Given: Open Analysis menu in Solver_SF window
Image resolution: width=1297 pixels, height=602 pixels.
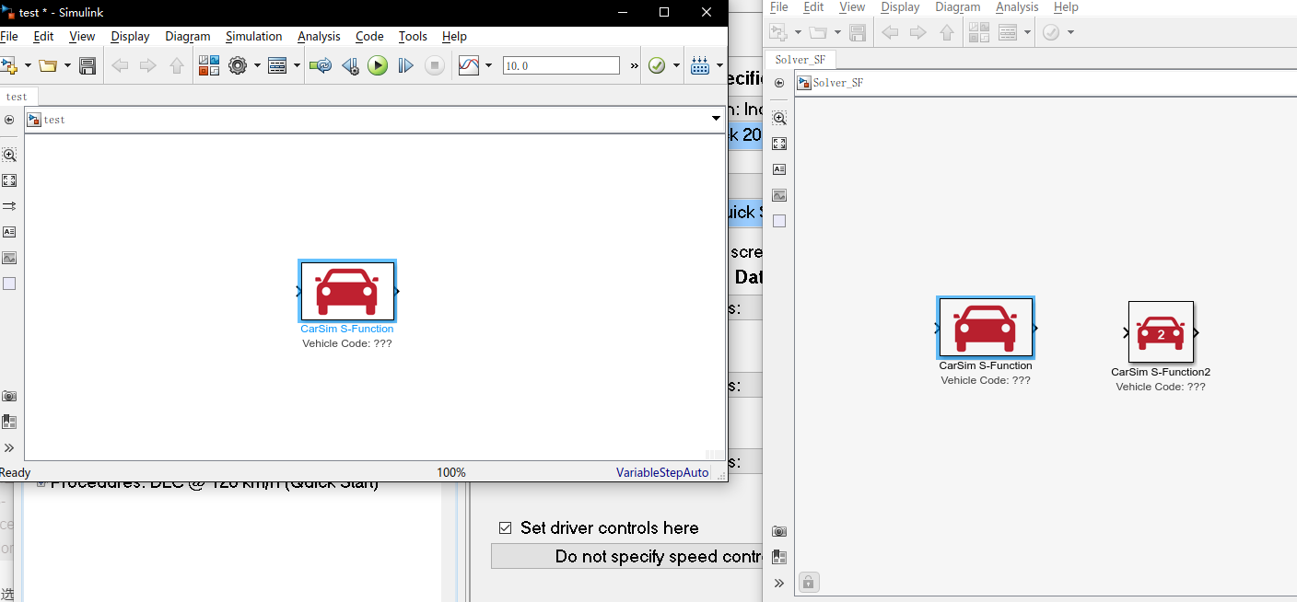Looking at the screenshot, I should click(1017, 6).
